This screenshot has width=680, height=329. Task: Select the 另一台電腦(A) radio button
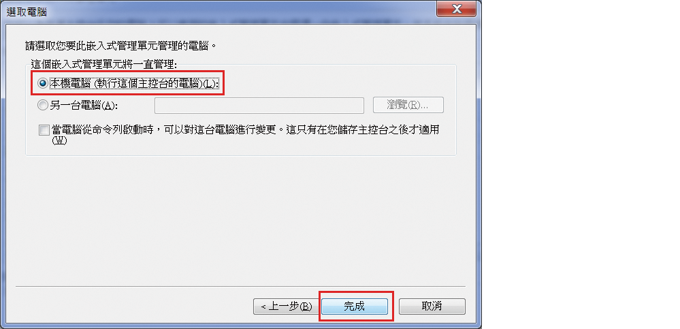(42, 106)
